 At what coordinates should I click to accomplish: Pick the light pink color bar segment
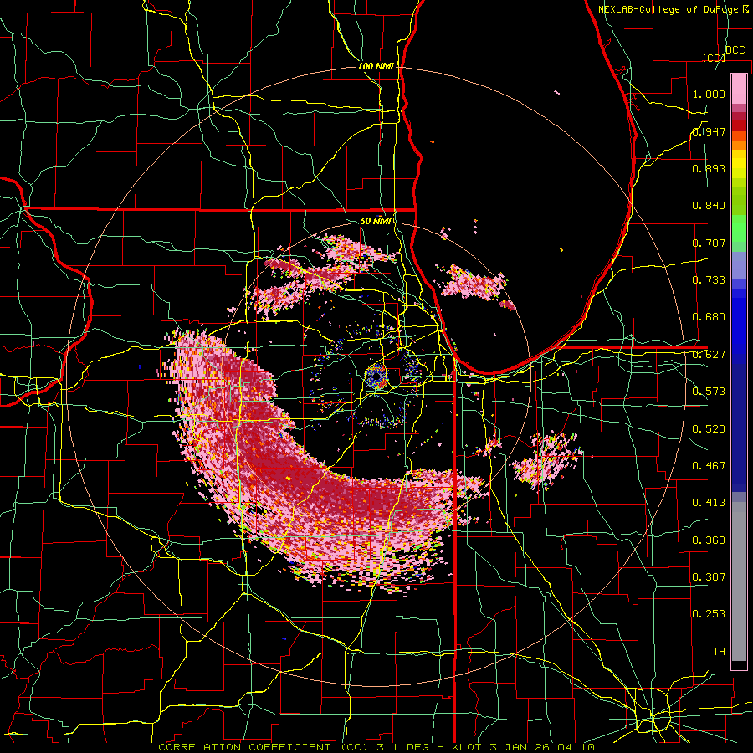(x=739, y=89)
